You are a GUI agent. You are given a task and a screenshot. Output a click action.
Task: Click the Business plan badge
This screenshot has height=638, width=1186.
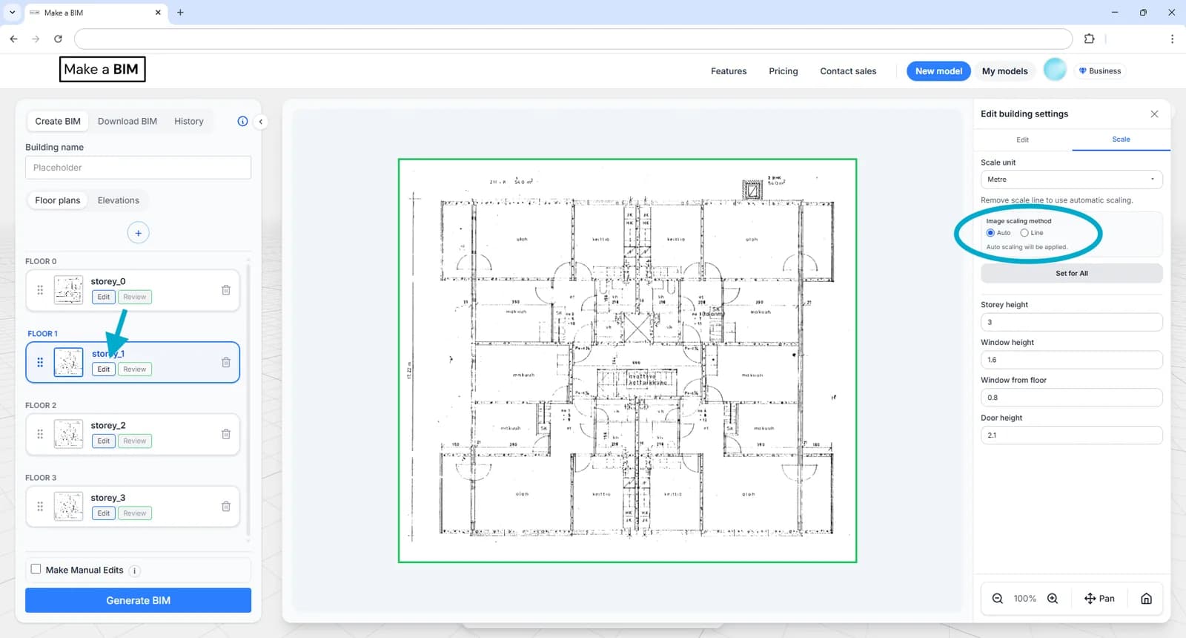(x=1099, y=70)
